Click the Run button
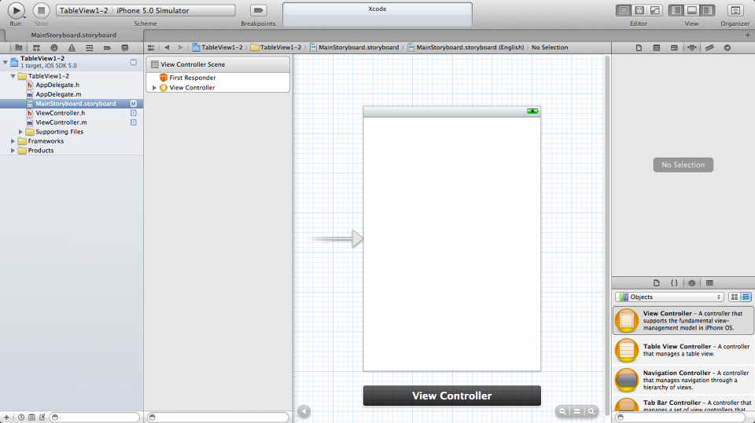Viewport: 755px width, 423px height. (16, 10)
